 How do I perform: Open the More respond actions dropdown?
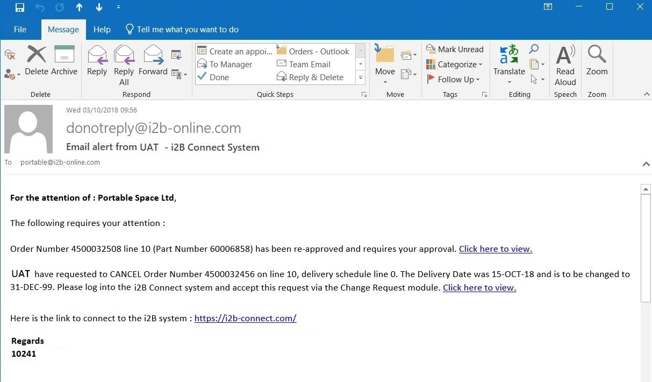point(179,74)
